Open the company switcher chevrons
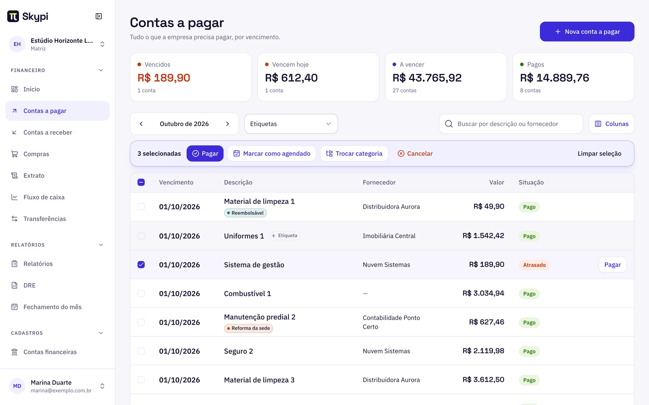Screen dimensions: 649x405 point(102,44)
